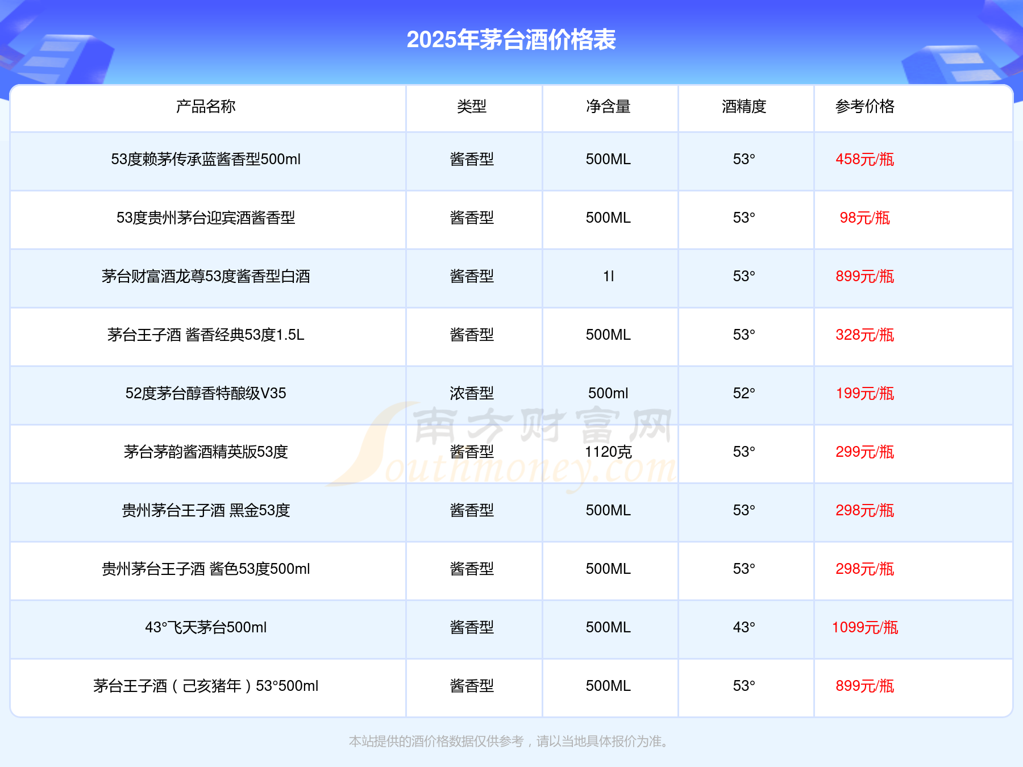Screen dimensions: 1023x767
Task: Click 500ML in 黑金 row
Action: pyautogui.click(x=608, y=510)
